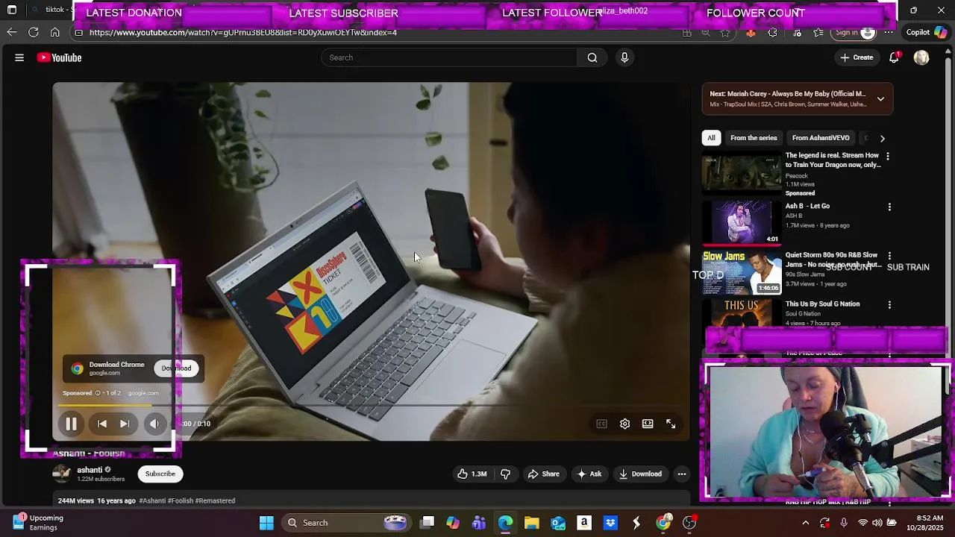This screenshot has width=955, height=537.
Task: Reload the page with the refresh icon
Action: click(34, 32)
